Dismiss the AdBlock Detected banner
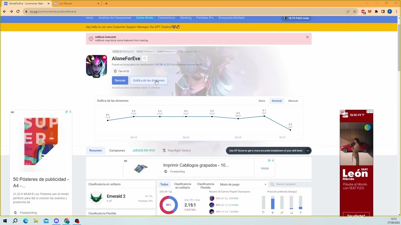The image size is (401, 225). (307, 37)
